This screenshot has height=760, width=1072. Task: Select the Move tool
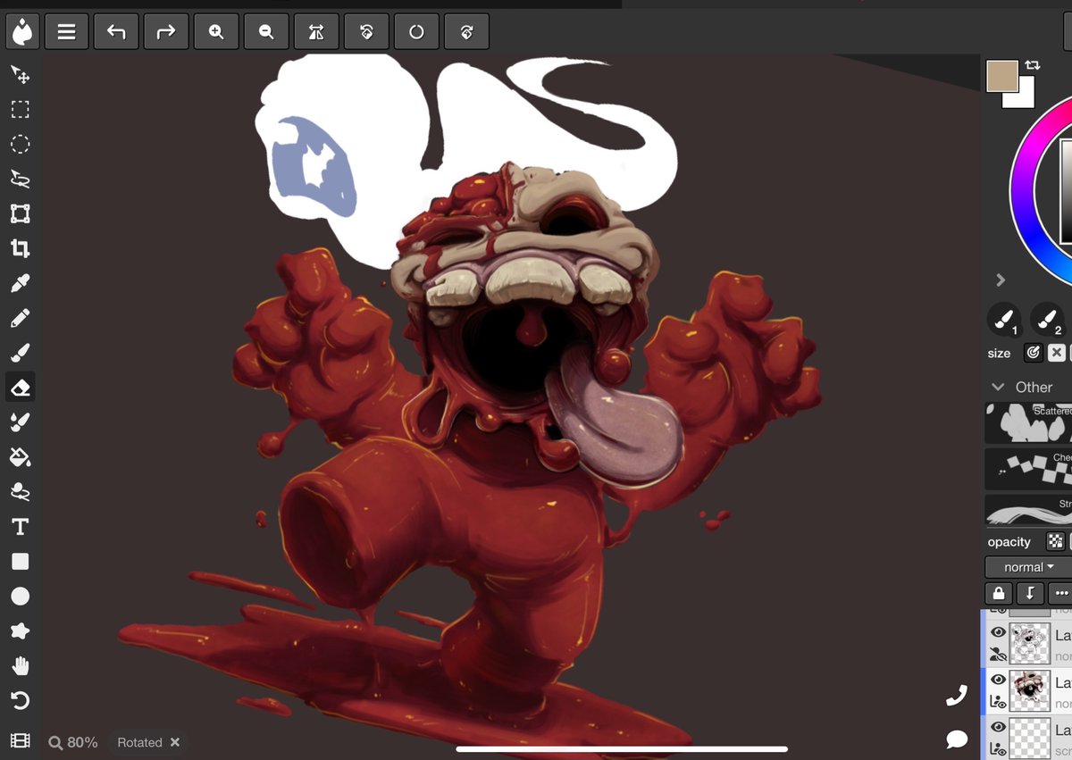tap(20, 74)
